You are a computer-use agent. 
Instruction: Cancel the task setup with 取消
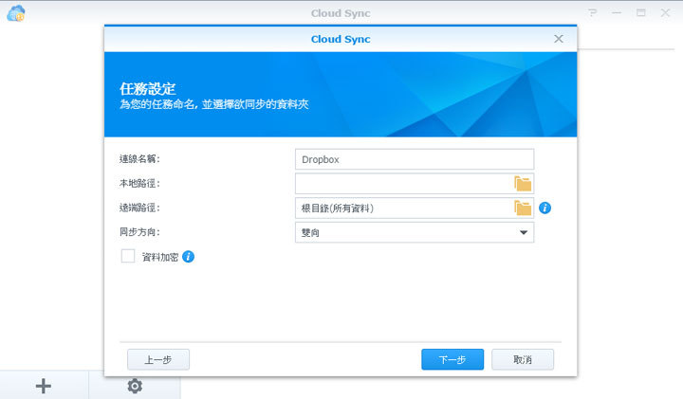[x=523, y=360]
